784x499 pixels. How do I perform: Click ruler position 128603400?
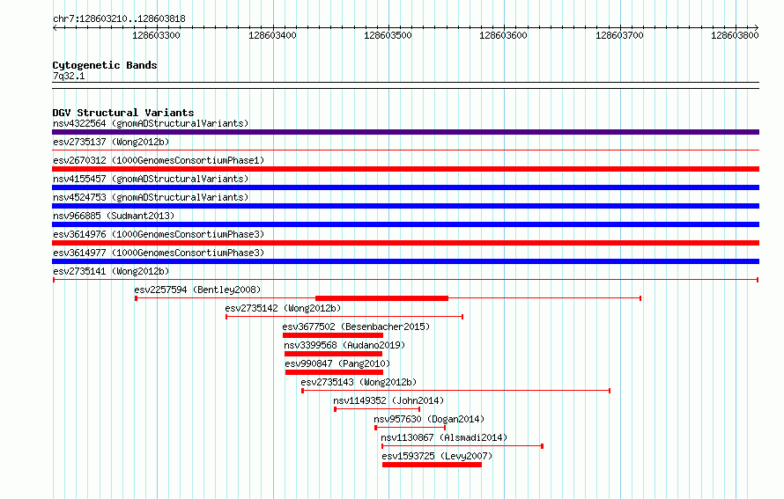pyautogui.click(x=272, y=35)
